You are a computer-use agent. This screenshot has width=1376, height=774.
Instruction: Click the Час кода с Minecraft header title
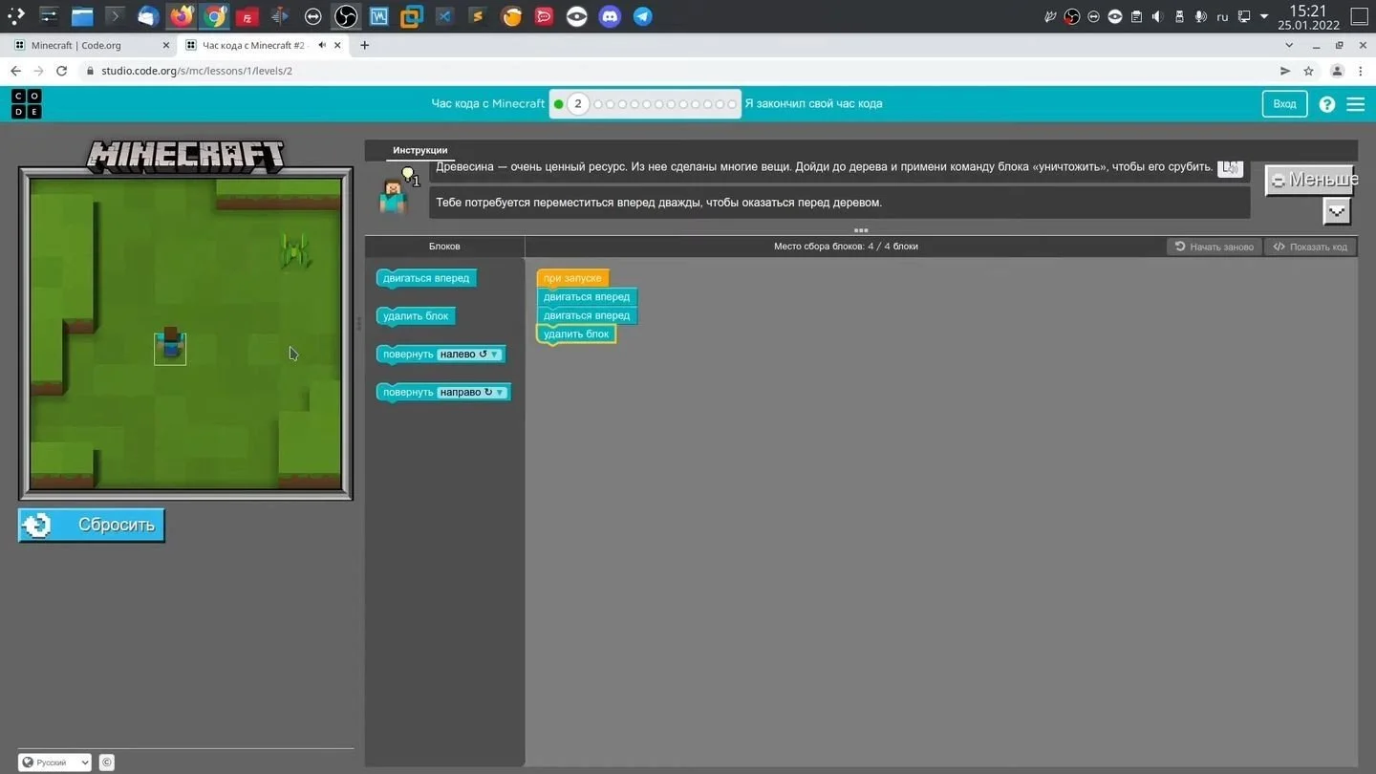click(x=488, y=103)
